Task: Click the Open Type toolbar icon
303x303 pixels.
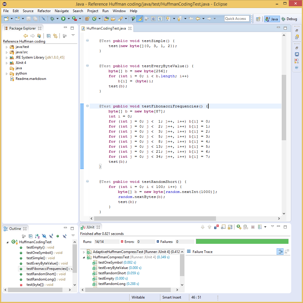Action: [106, 19]
